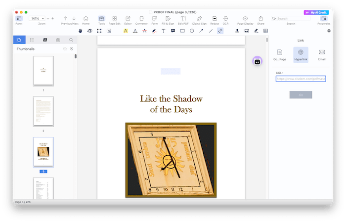Click the URL input field
This screenshot has height=222, width=346.
click(301, 79)
